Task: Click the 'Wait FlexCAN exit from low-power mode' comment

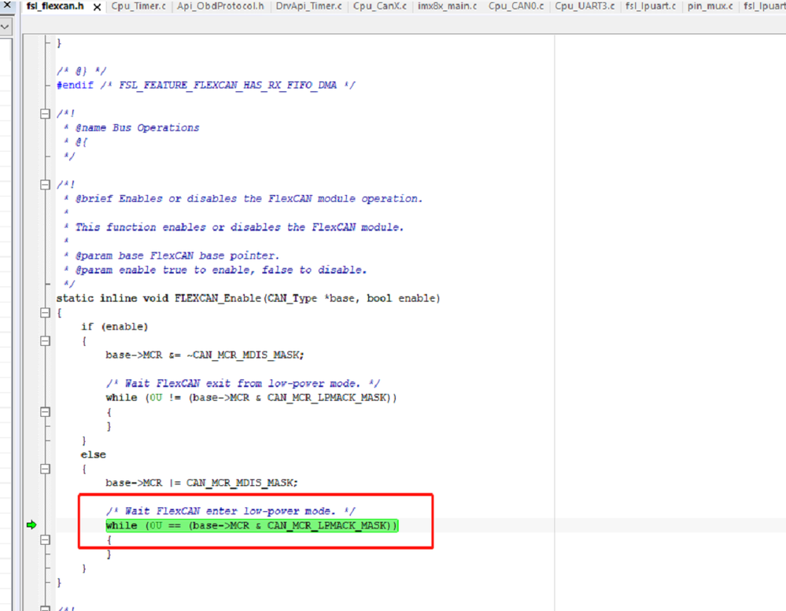Action: coord(242,384)
